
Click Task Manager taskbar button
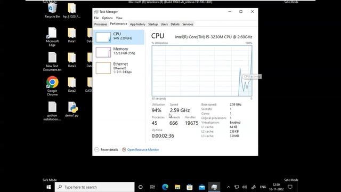point(214,187)
